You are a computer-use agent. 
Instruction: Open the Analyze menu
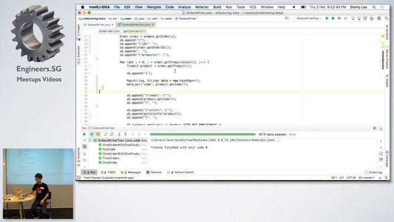[185, 7]
